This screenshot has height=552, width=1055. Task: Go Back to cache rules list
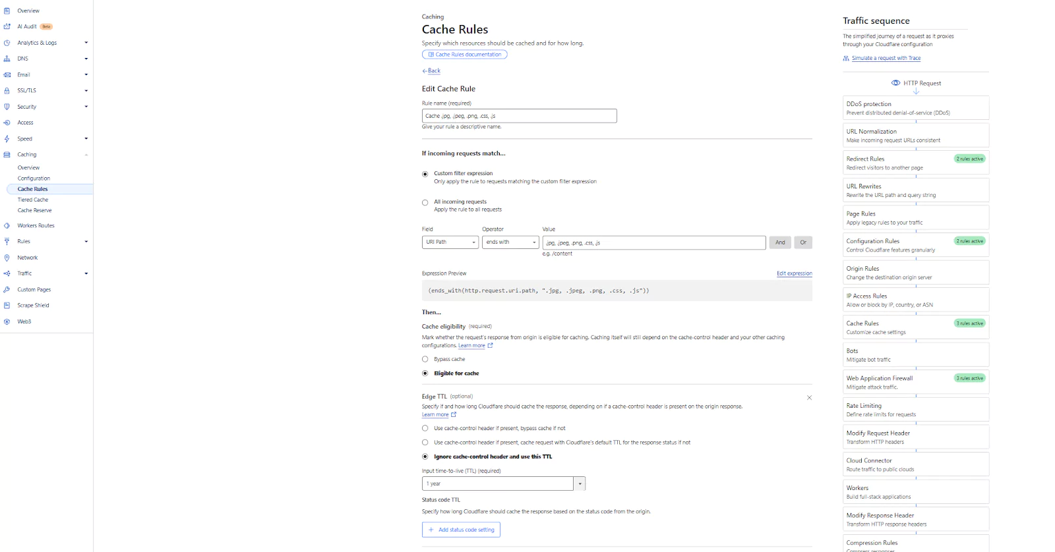431,70
